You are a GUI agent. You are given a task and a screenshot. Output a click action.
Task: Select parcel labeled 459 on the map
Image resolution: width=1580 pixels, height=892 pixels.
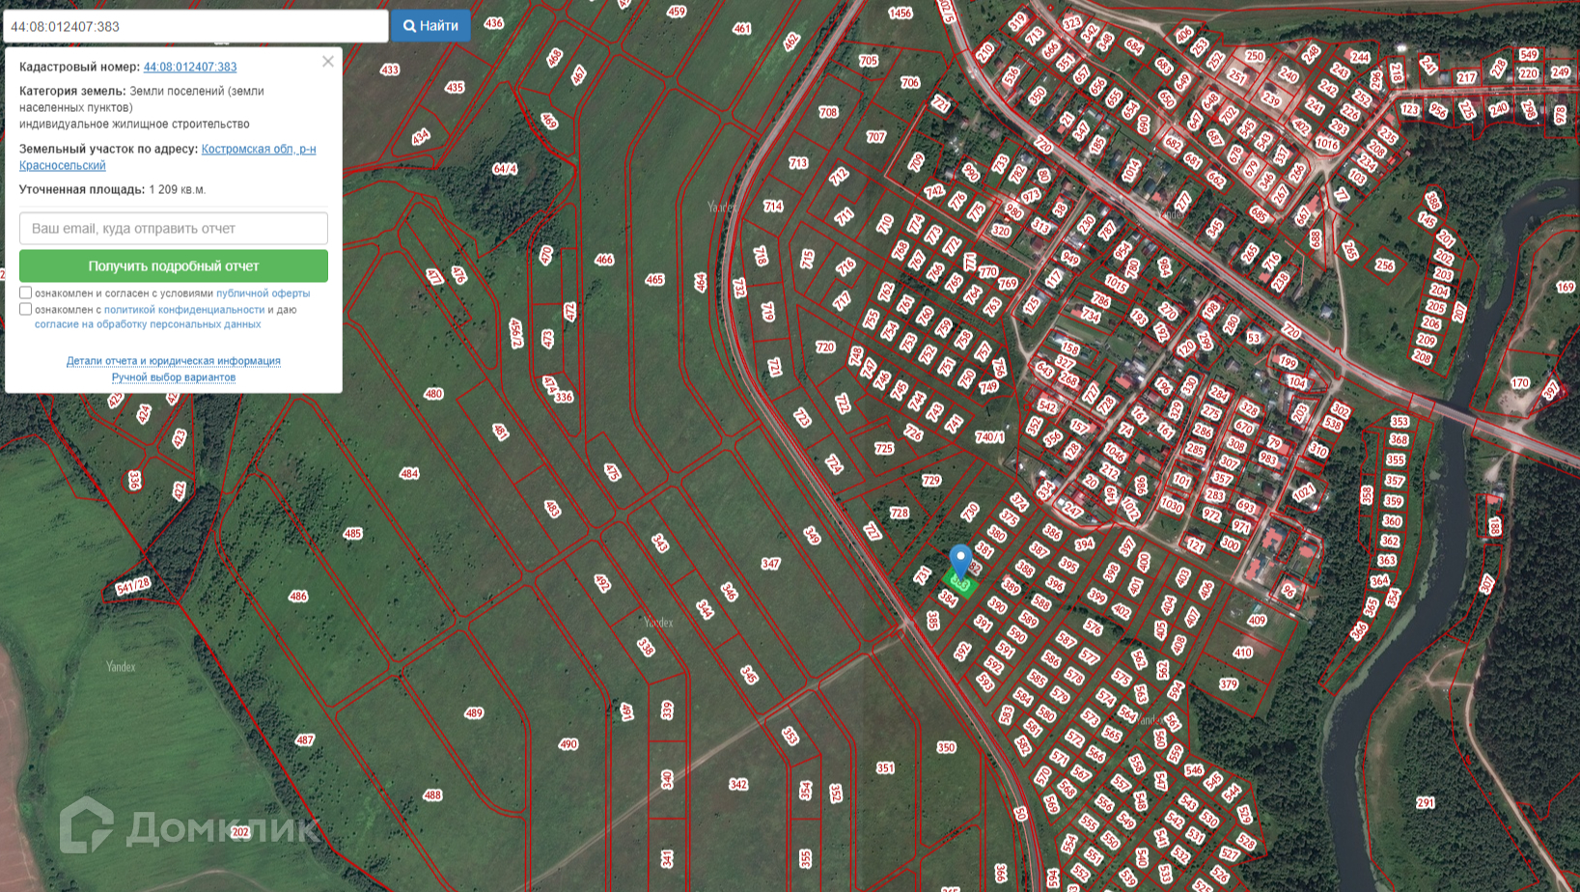tap(676, 13)
